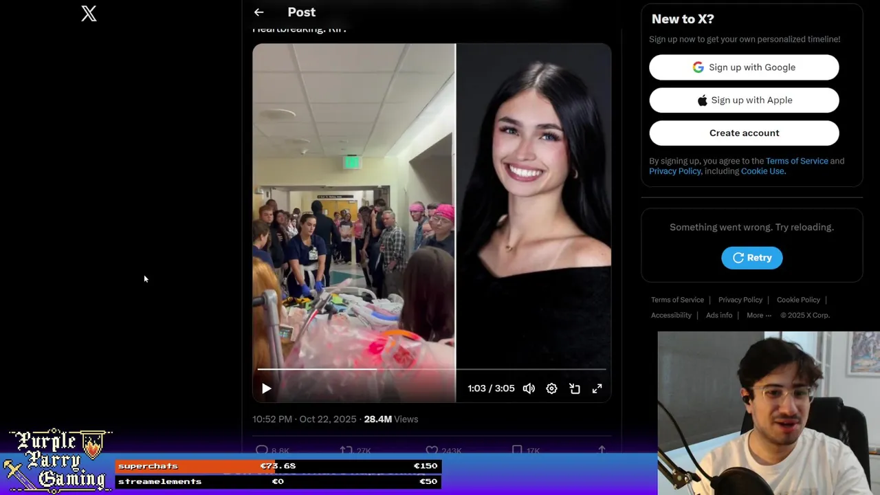Expand the More footer menu

click(759, 316)
